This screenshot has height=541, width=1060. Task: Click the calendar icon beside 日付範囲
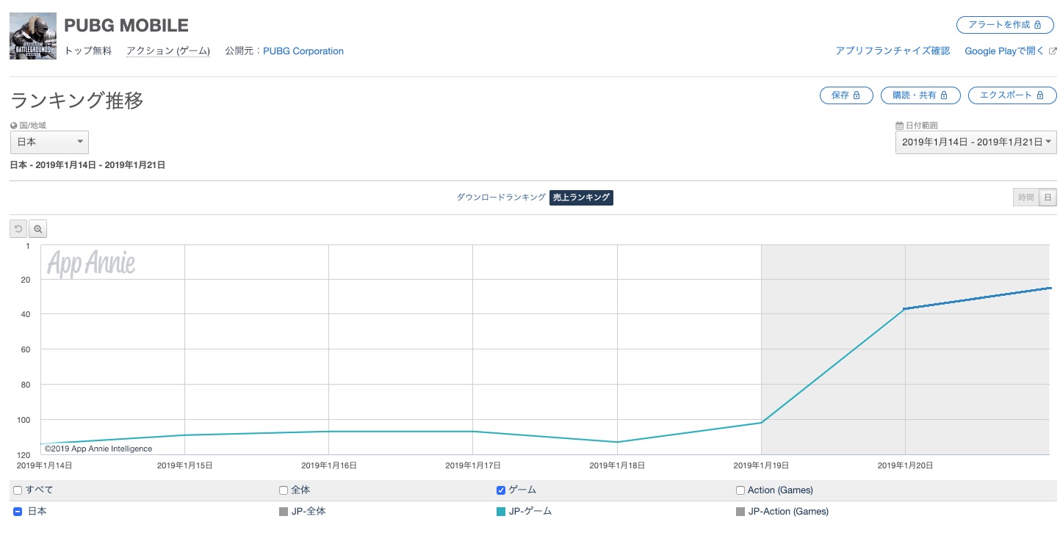click(x=899, y=126)
